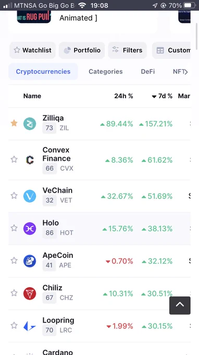Tap the blue Loopring logo
This screenshot has width=199, height=355.
pos(30,326)
